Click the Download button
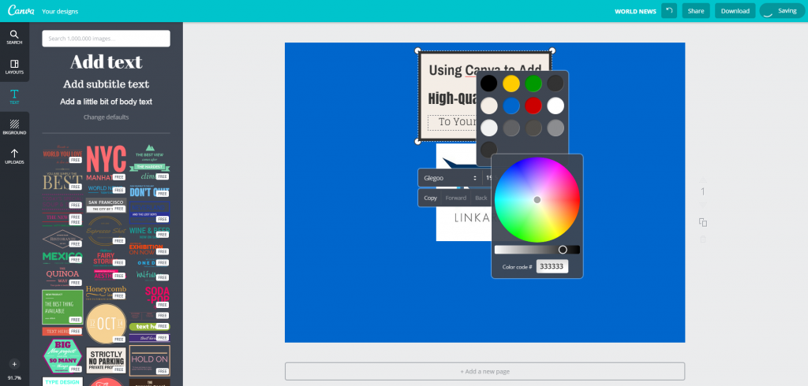 [735, 11]
